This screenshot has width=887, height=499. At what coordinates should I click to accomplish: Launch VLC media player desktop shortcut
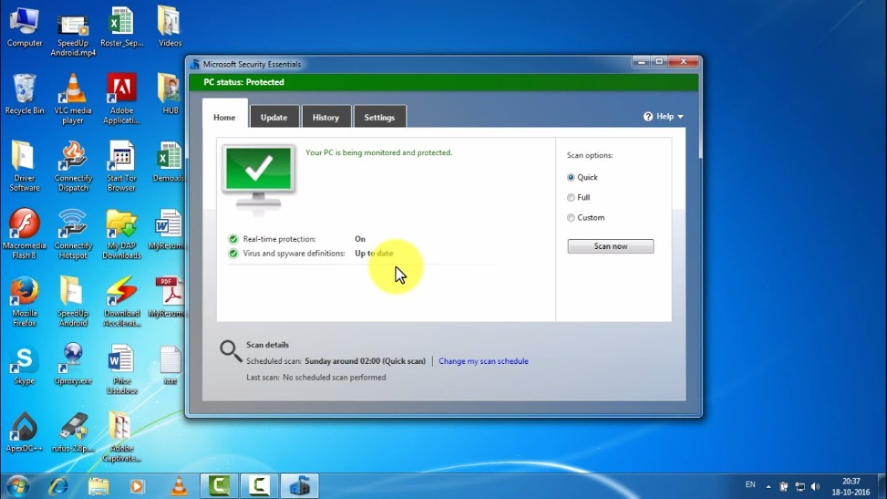73,97
